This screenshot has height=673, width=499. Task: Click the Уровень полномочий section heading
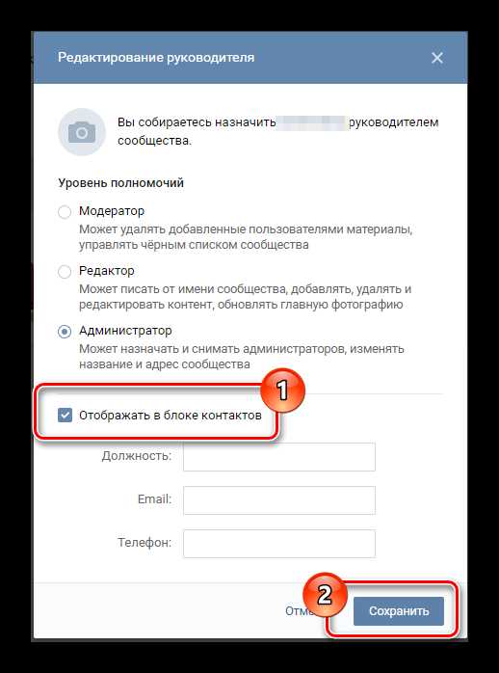click(120, 183)
